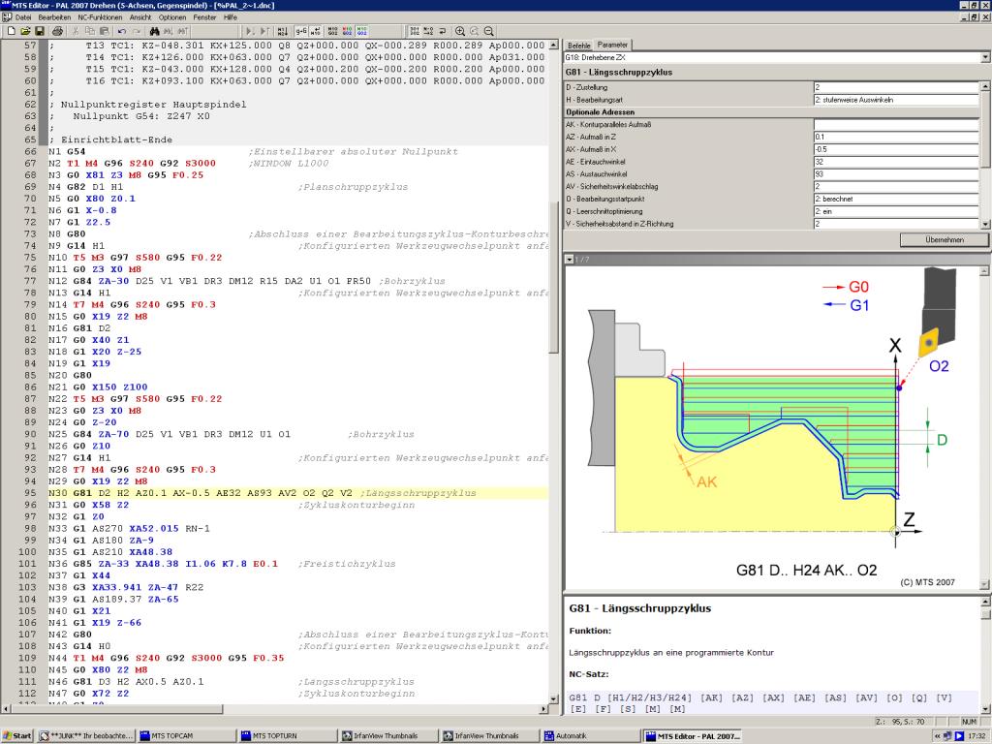Click the AZ - Aufmaß in Z field
Screen dimensions: 992x744
pos(896,137)
